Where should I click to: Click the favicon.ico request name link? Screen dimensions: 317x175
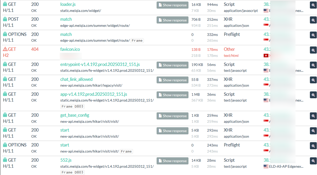point(70,49)
